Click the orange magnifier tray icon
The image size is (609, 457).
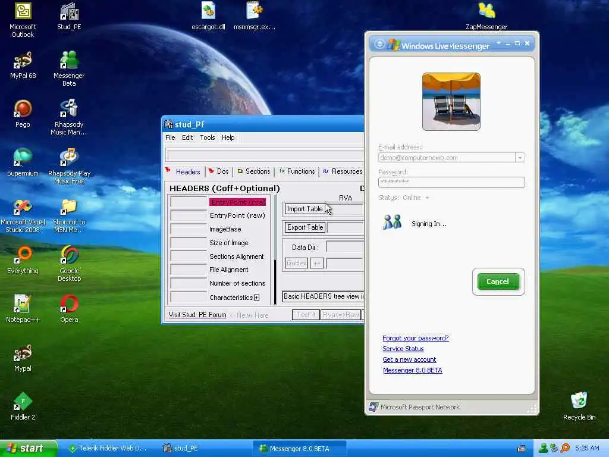point(566,448)
